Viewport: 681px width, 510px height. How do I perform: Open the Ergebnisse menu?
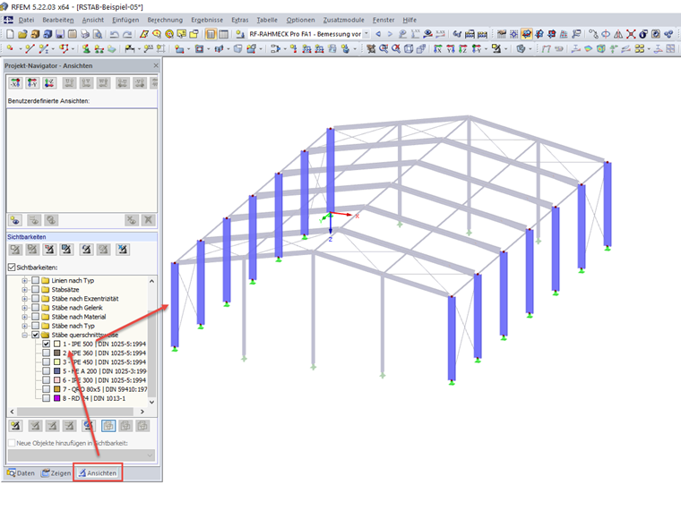207,20
